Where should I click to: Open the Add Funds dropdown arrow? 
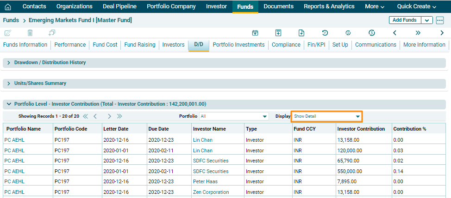(427, 20)
